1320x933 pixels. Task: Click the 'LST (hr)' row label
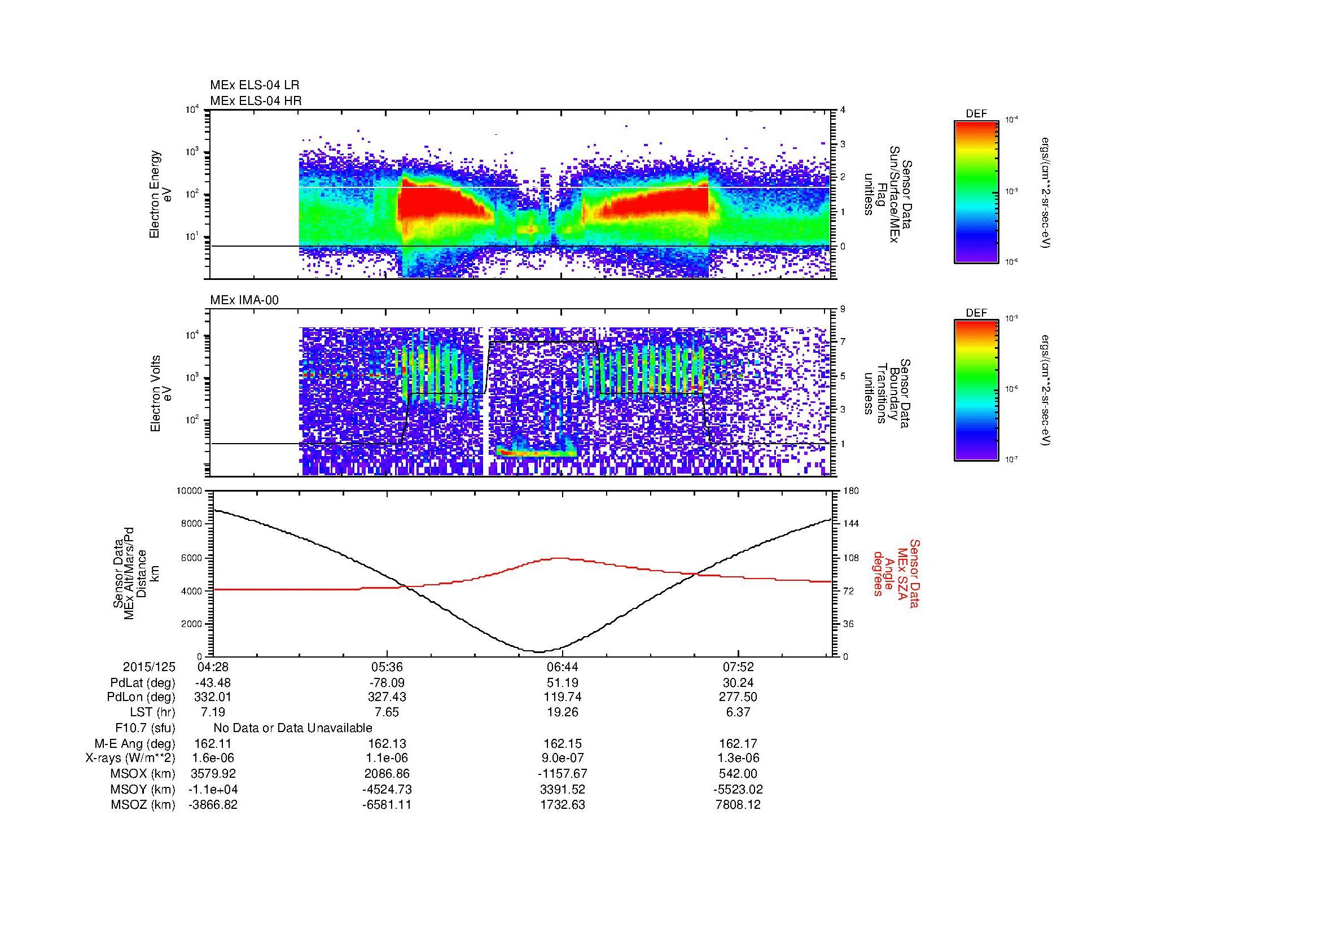click(x=152, y=713)
